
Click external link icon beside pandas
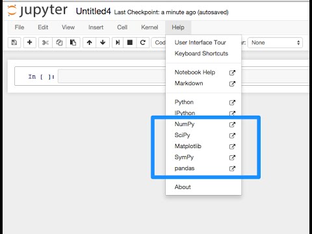pos(232,168)
